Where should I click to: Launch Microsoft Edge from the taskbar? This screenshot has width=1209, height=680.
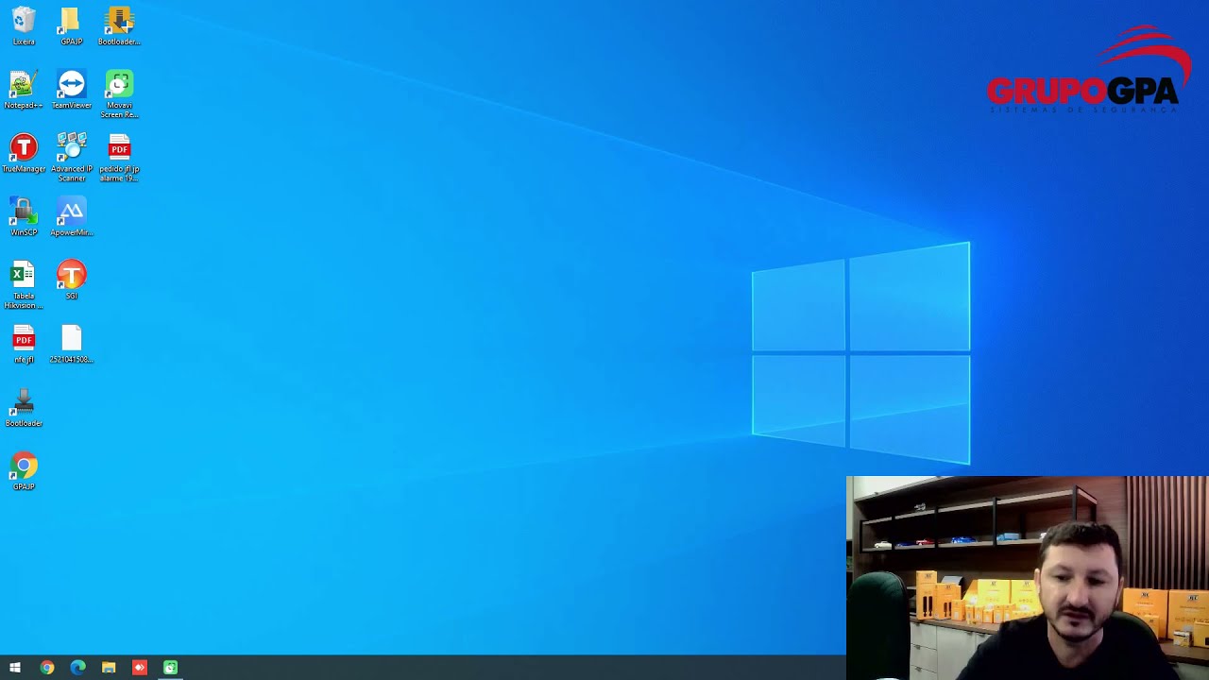pos(77,668)
